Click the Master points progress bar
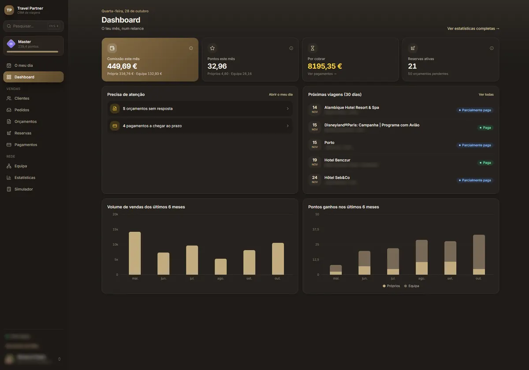Screen dimensions: 529x370 click(x=32, y=51)
